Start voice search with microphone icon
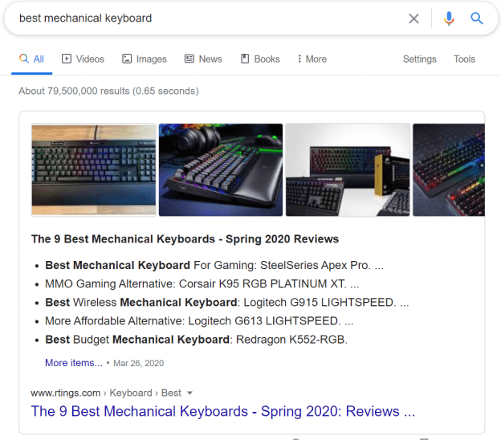Viewport: 501px width, 440px height. (449, 18)
